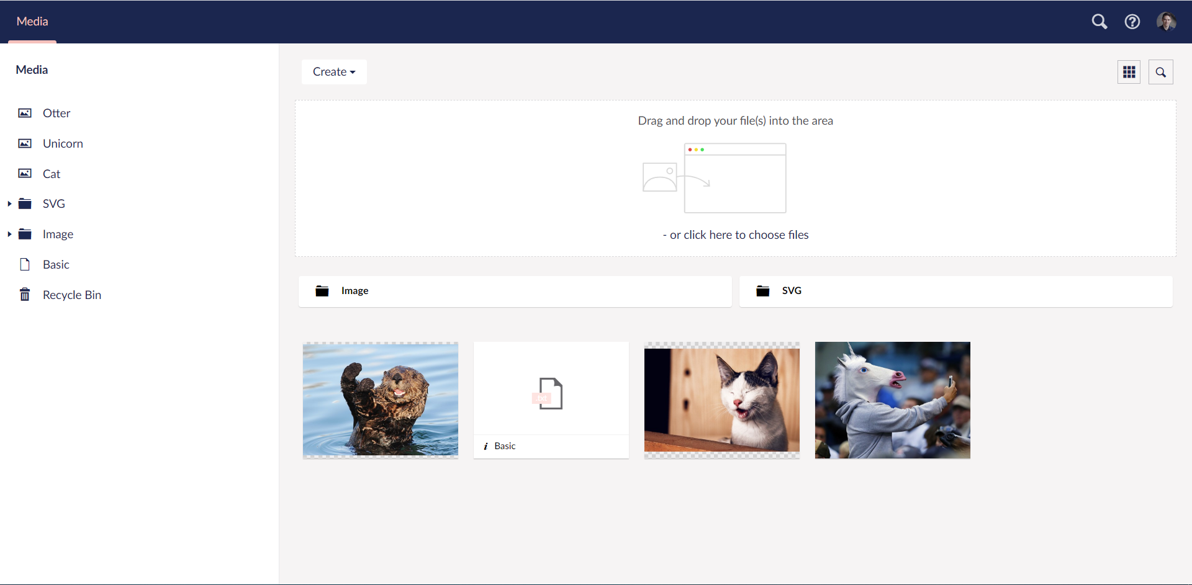The image size is (1192, 585).
Task: Click the Otter image icon in tree
Action: (x=25, y=113)
